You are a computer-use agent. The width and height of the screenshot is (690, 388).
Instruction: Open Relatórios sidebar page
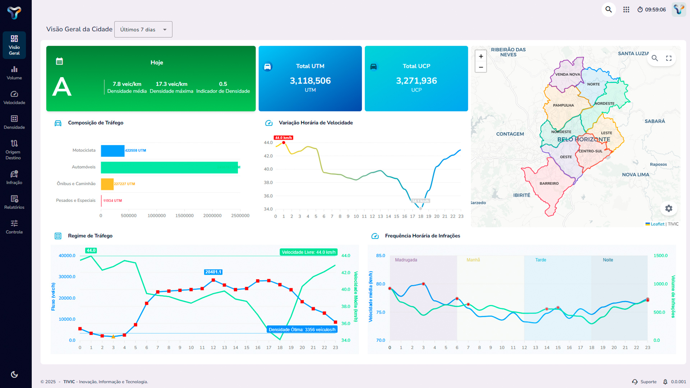tap(14, 202)
